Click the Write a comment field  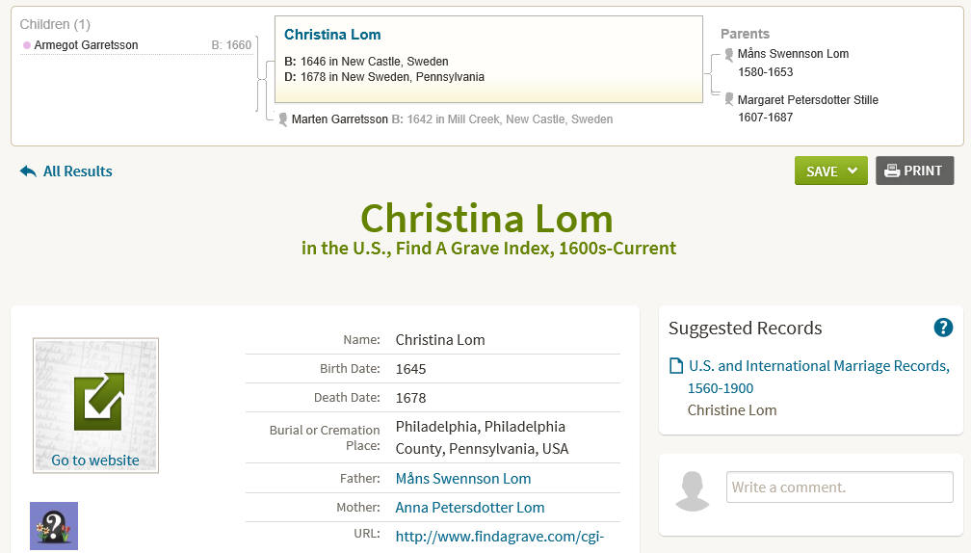[840, 487]
